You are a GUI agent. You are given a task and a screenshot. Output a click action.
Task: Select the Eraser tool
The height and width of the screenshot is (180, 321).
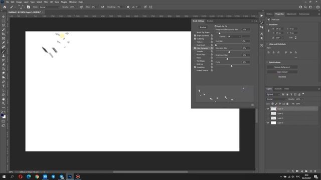(x=4, y=64)
